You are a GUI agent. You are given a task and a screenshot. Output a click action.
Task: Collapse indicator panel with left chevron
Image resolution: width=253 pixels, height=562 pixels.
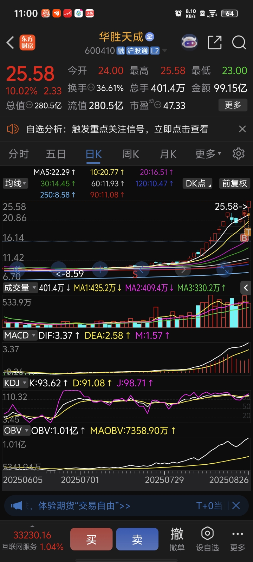[x=246, y=288]
